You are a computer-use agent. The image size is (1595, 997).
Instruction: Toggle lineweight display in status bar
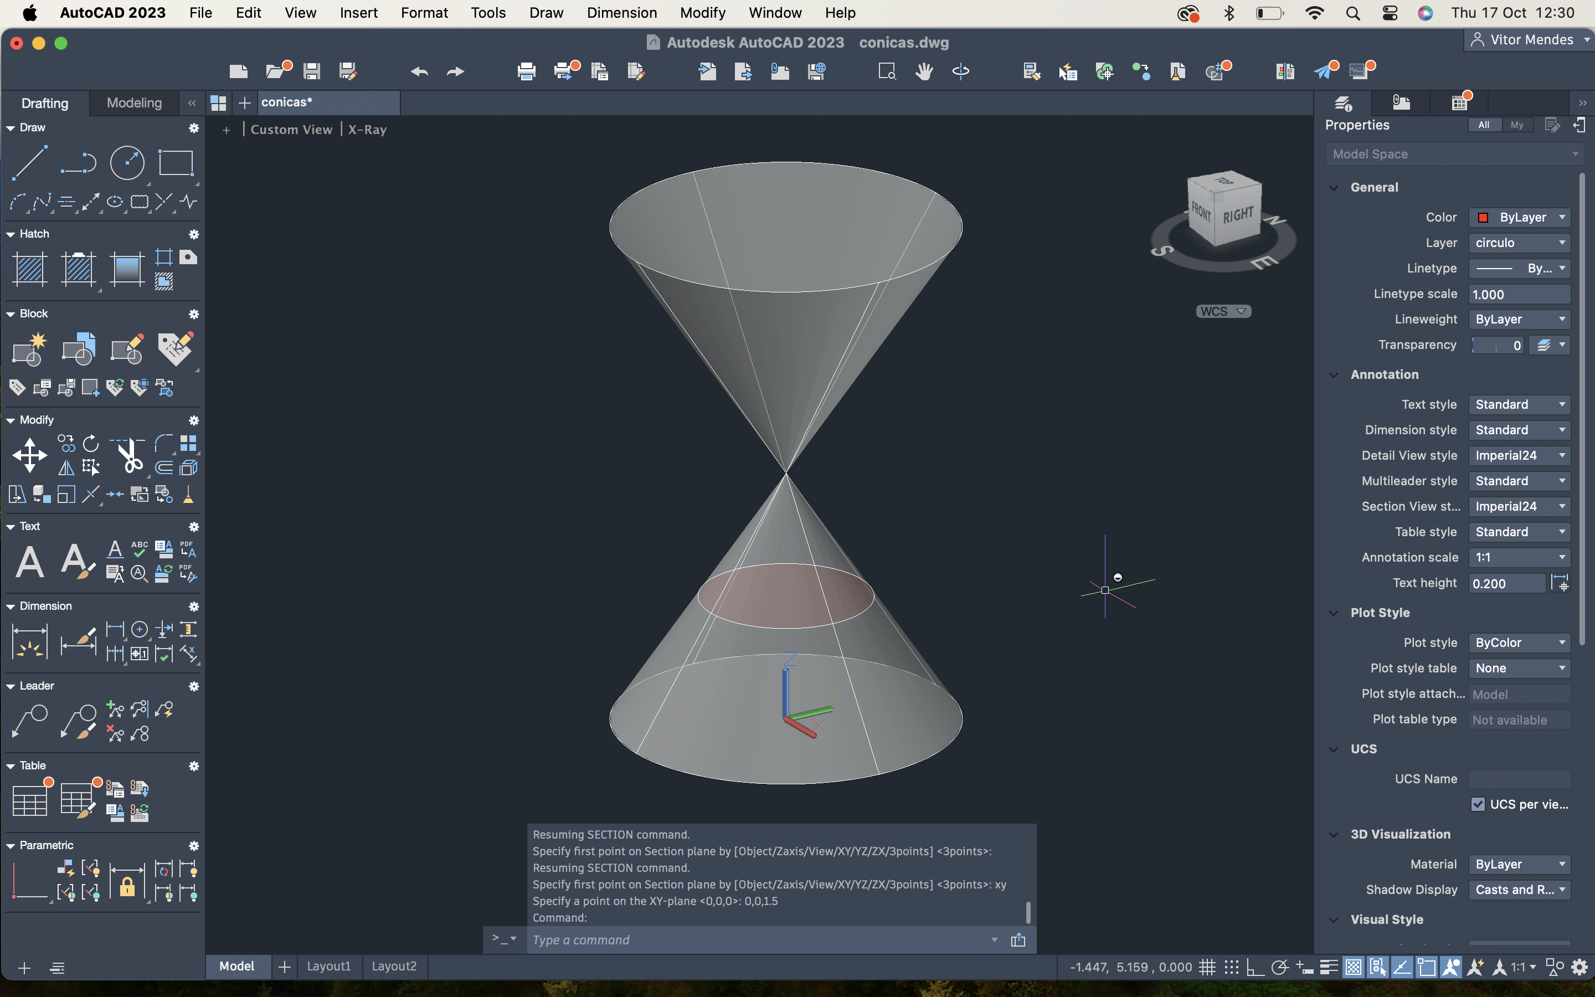click(x=1329, y=967)
